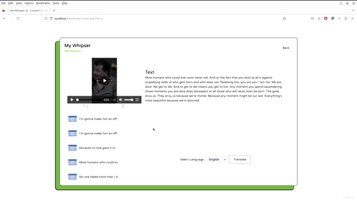Go back one page in browser
The height and width of the screenshot is (201, 357).
(4, 18)
